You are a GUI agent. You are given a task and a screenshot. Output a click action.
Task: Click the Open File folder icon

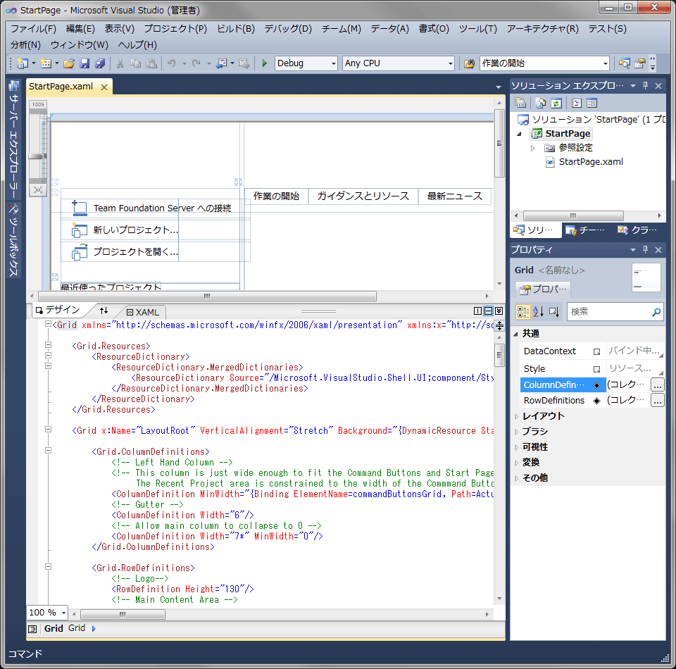coord(69,63)
